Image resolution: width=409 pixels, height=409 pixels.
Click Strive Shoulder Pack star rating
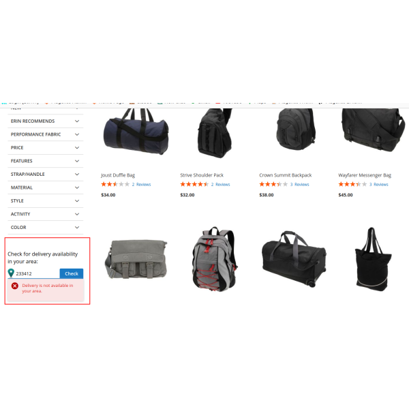[x=194, y=185]
